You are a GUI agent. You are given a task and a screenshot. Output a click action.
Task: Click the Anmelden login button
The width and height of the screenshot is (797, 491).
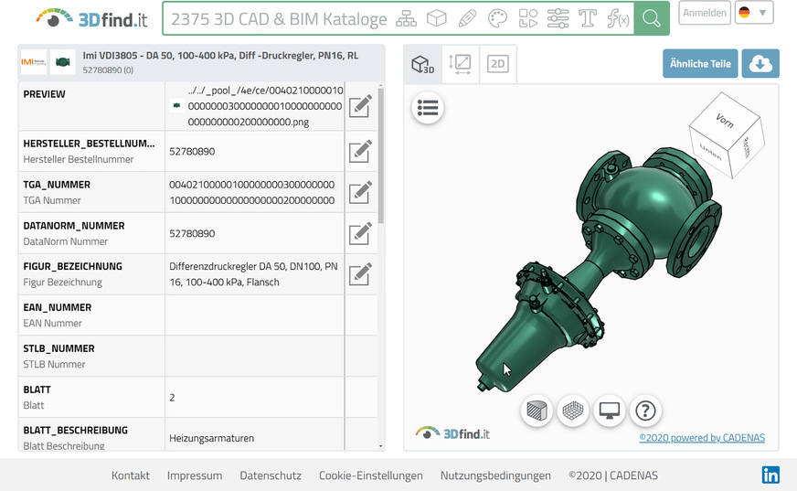705,13
